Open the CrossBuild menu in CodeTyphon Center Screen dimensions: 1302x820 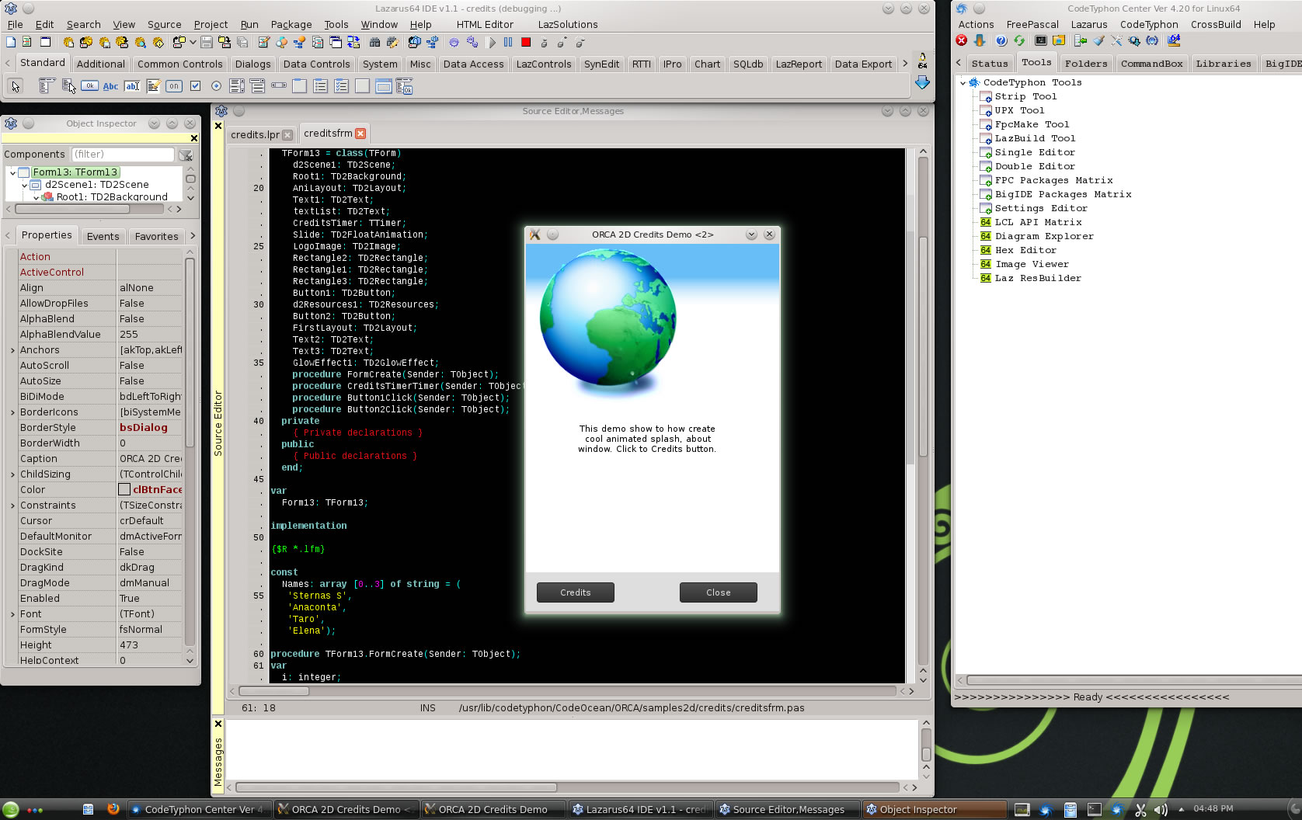[x=1216, y=25]
